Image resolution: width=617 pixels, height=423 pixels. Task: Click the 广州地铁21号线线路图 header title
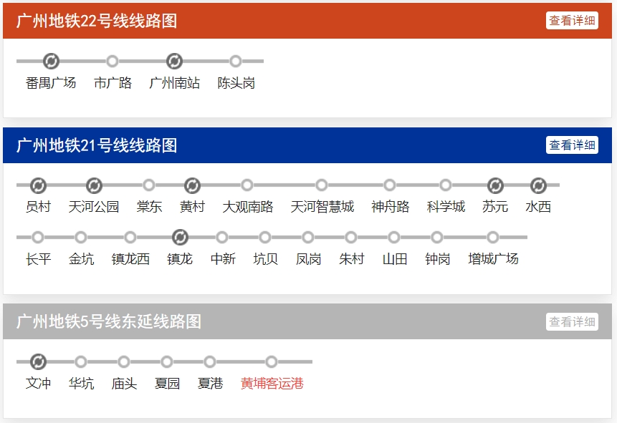click(x=97, y=146)
